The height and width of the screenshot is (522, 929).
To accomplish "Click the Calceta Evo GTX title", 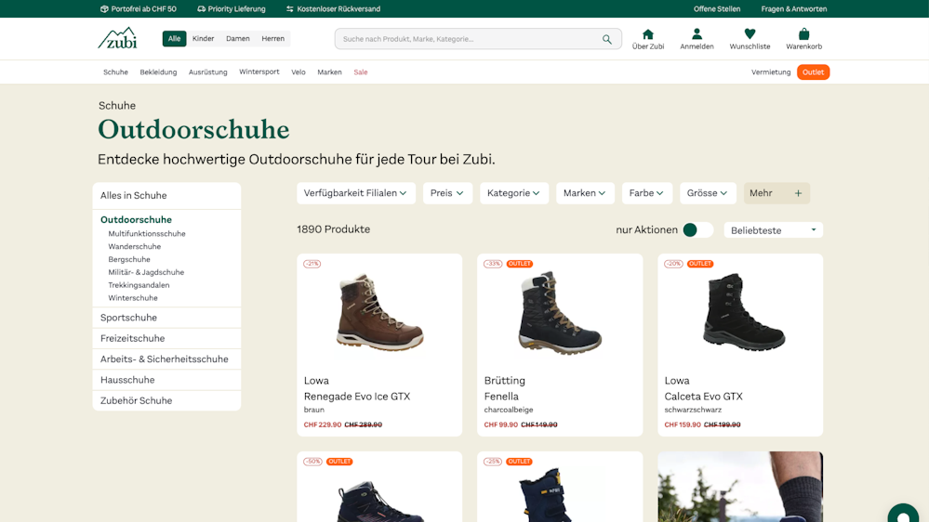I will coord(703,397).
